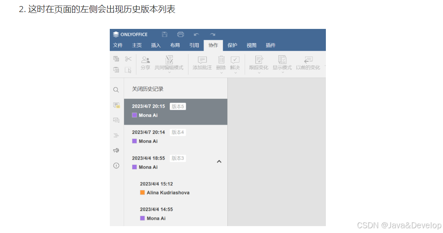This screenshot has width=443, height=233.
Task: Open the search icon in left sidebar
Action: tap(116, 90)
